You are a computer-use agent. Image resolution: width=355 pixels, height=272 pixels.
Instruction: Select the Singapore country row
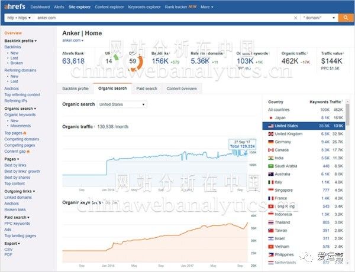304,191
